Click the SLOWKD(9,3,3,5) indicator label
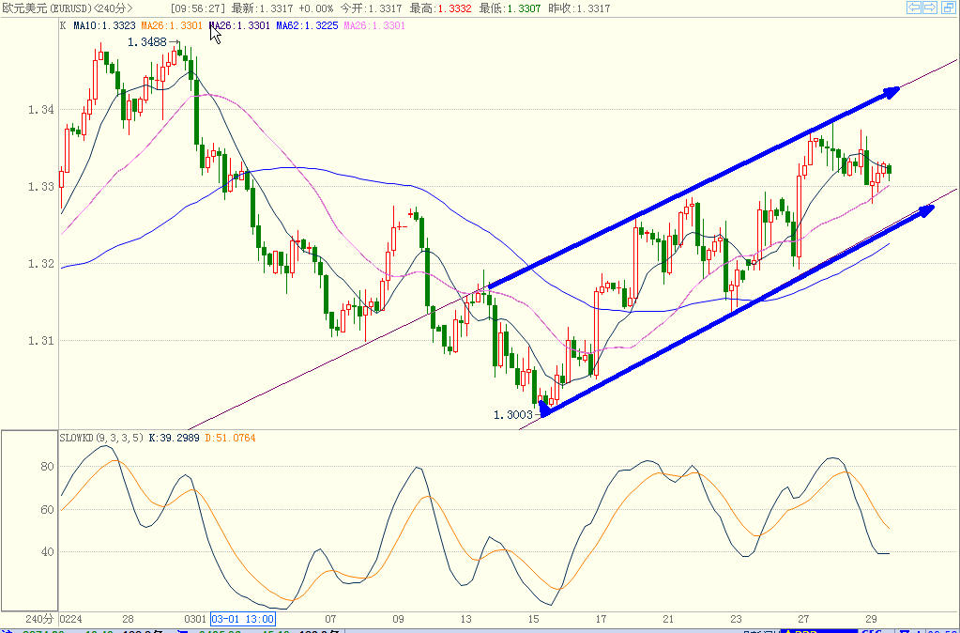This screenshot has width=960, height=633. (x=101, y=439)
